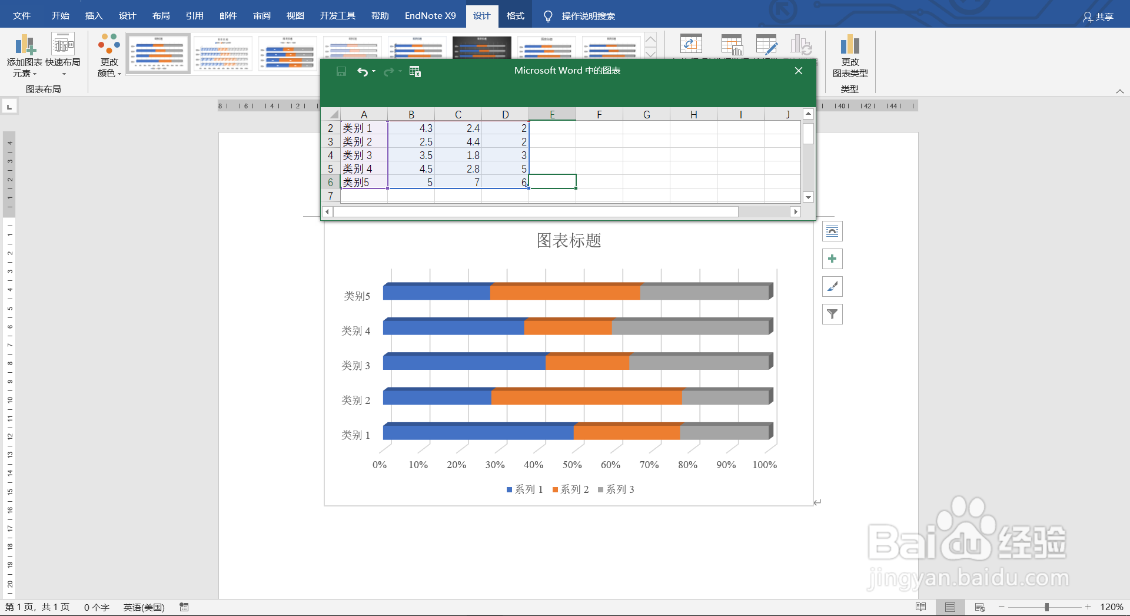Open the Chart Filters funnel icon

(x=832, y=314)
